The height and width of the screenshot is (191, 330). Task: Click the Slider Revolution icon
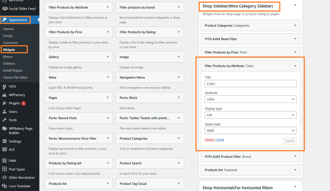(4, 178)
